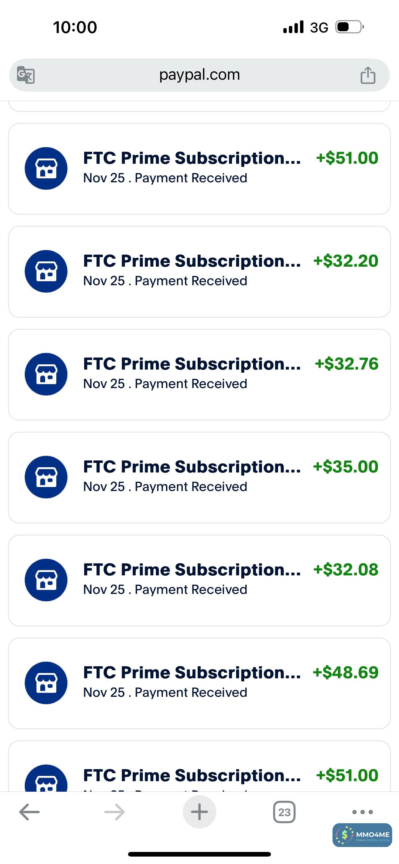399x864 pixels.
Task: Tap the +$32.08 amount text
Action: point(345,570)
